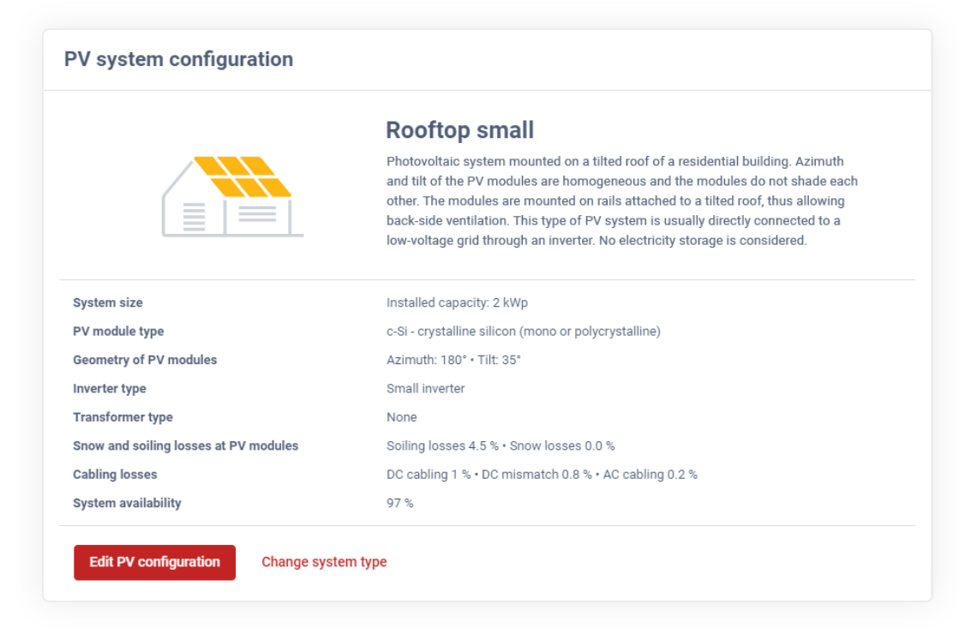The image size is (977, 634).
Task: Click the Edit PV configuration button
Action: tap(154, 562)
